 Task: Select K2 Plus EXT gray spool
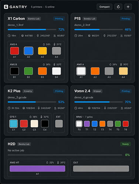pyautogui.click(x=59, y=124)
